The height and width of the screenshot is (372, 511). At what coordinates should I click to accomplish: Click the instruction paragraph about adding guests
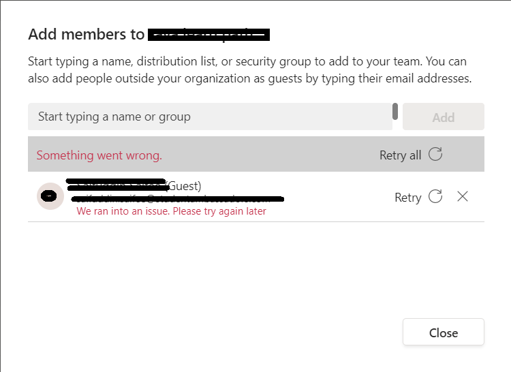tap(249, 69)
